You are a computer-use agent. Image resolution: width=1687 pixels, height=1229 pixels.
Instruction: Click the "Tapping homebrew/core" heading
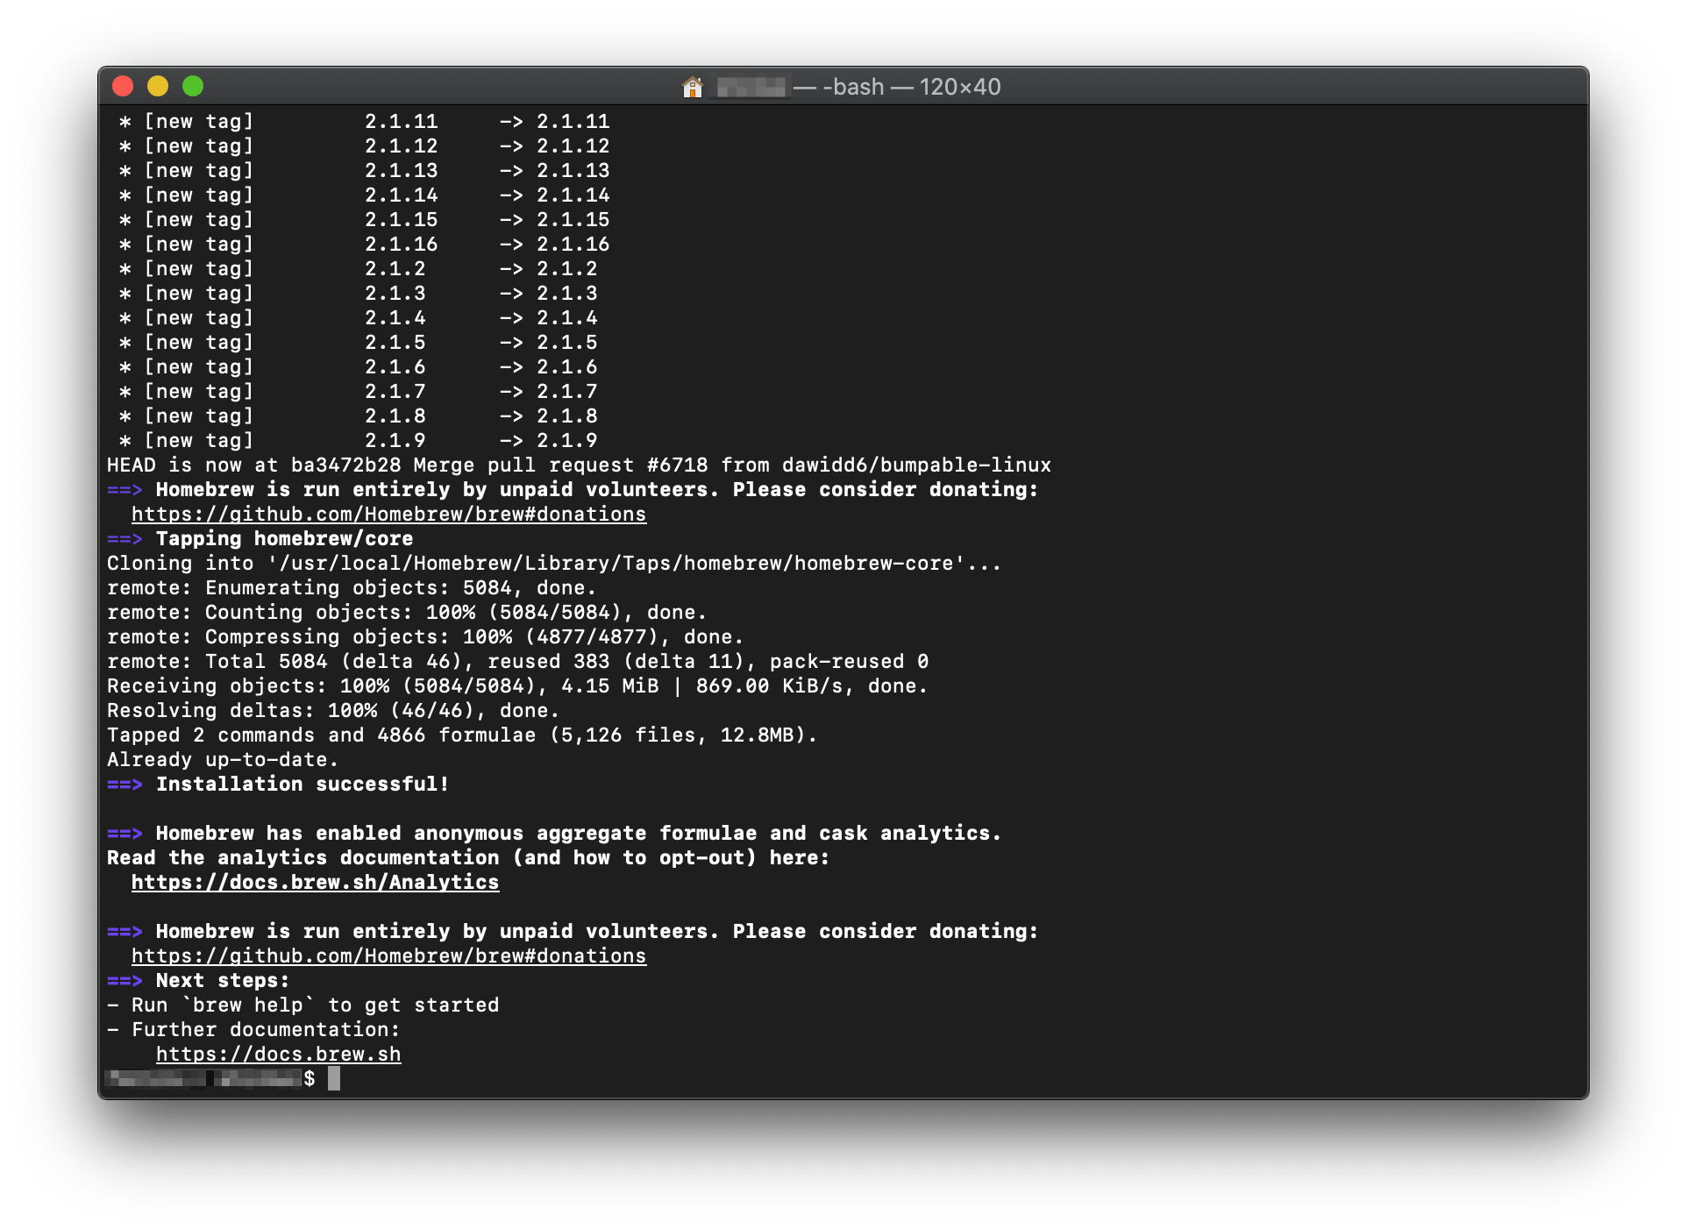point(285,538)
